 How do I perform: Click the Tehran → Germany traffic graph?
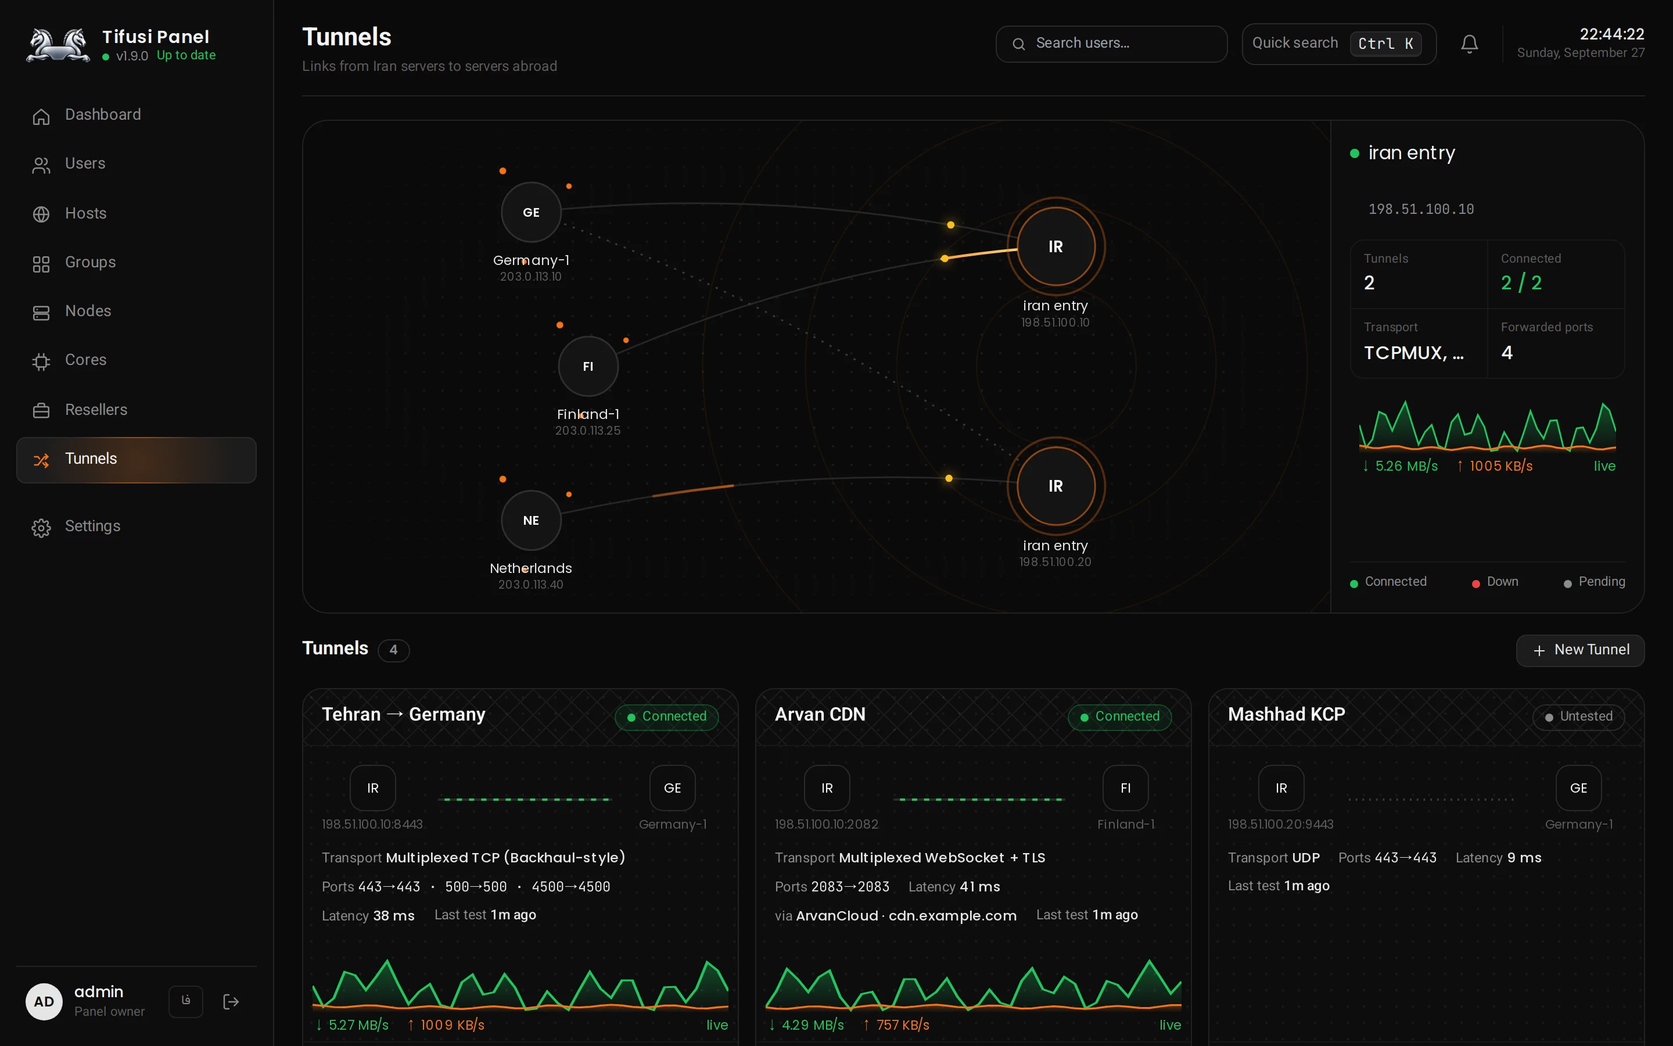pos(520,984)
